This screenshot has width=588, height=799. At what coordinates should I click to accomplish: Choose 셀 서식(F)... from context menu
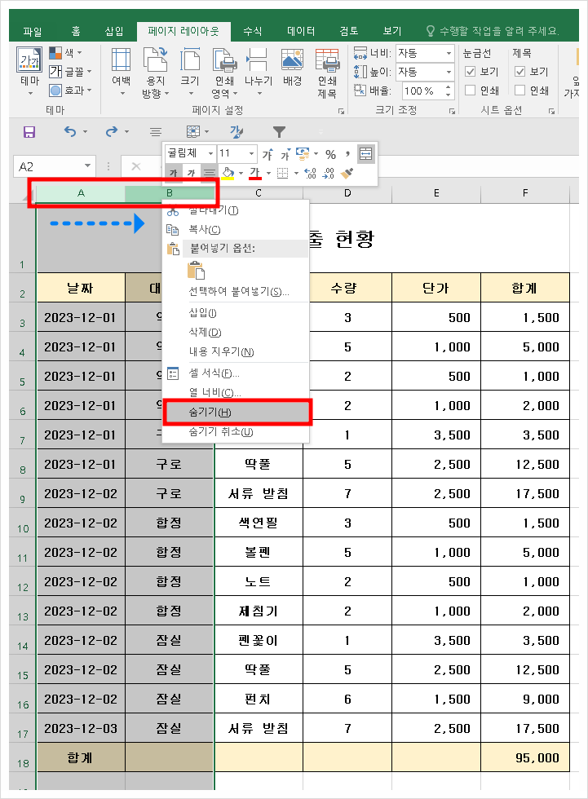click(236, 373)
